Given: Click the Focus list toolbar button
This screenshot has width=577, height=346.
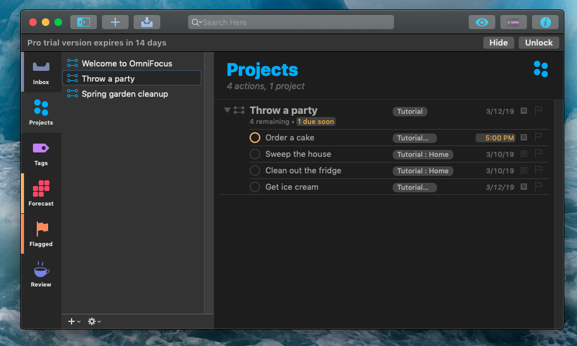Looking at the screenshot, I should pos(513,22).
